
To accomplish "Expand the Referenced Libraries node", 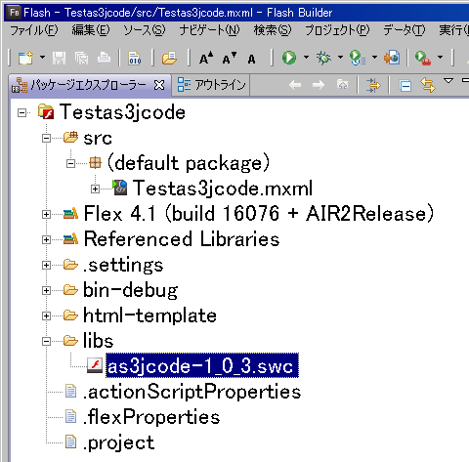I will [x=46, y=240].
